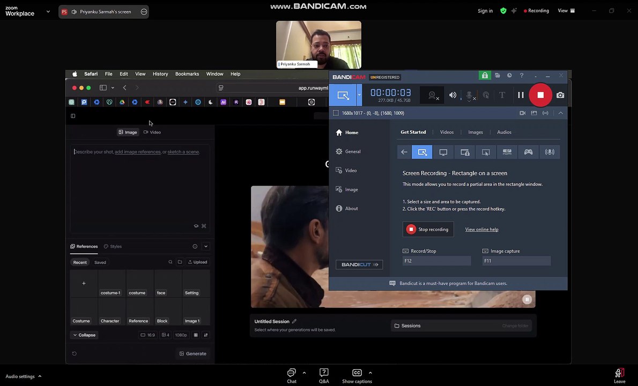Switch to Styles tab in Runway
This screenshot has width=638, height=386.
click(x=113, y=247)
